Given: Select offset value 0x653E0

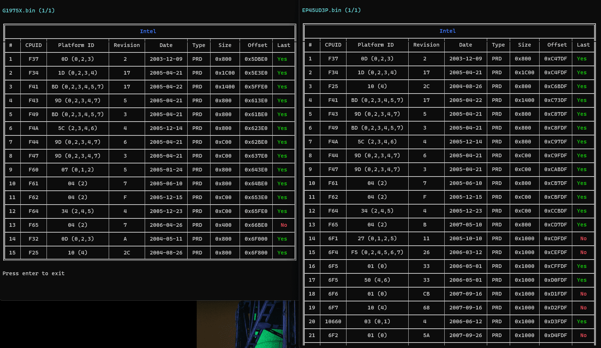Looking at the screenshot, I should click(256, 197).
